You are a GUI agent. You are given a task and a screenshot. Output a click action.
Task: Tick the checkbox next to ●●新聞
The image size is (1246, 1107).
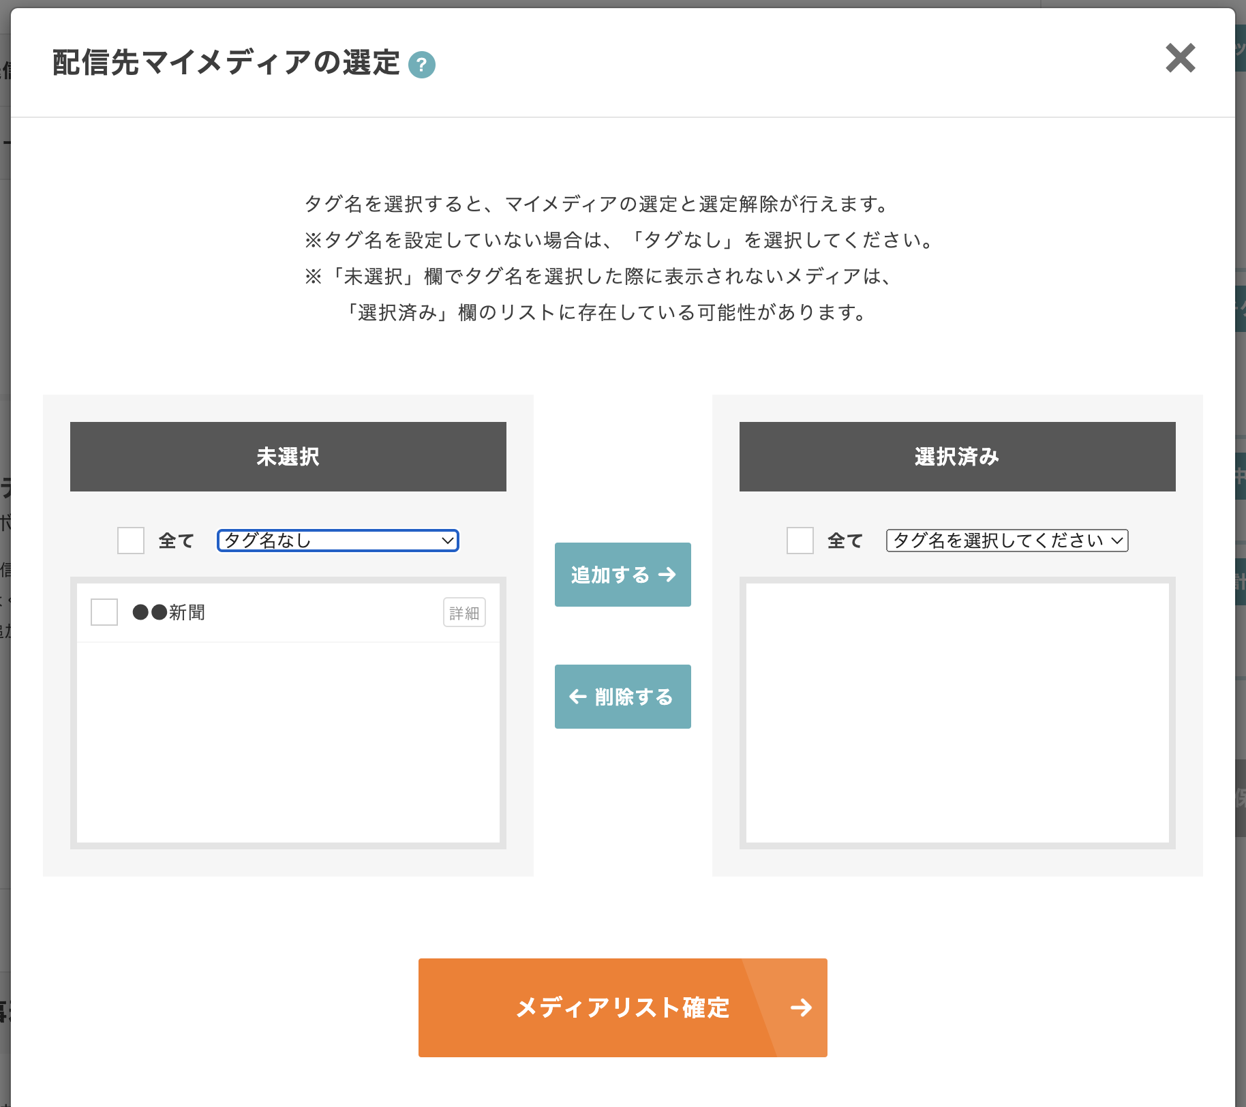[x=104, y=612]
